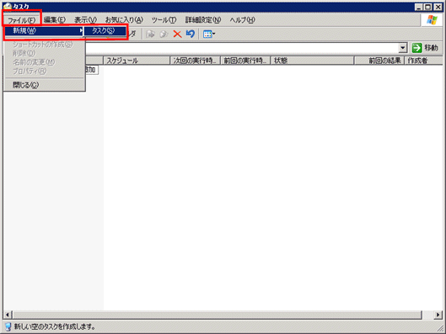
Task: Choose 閉じる(C) in the File menu
Action: click(x=44, y=85)
